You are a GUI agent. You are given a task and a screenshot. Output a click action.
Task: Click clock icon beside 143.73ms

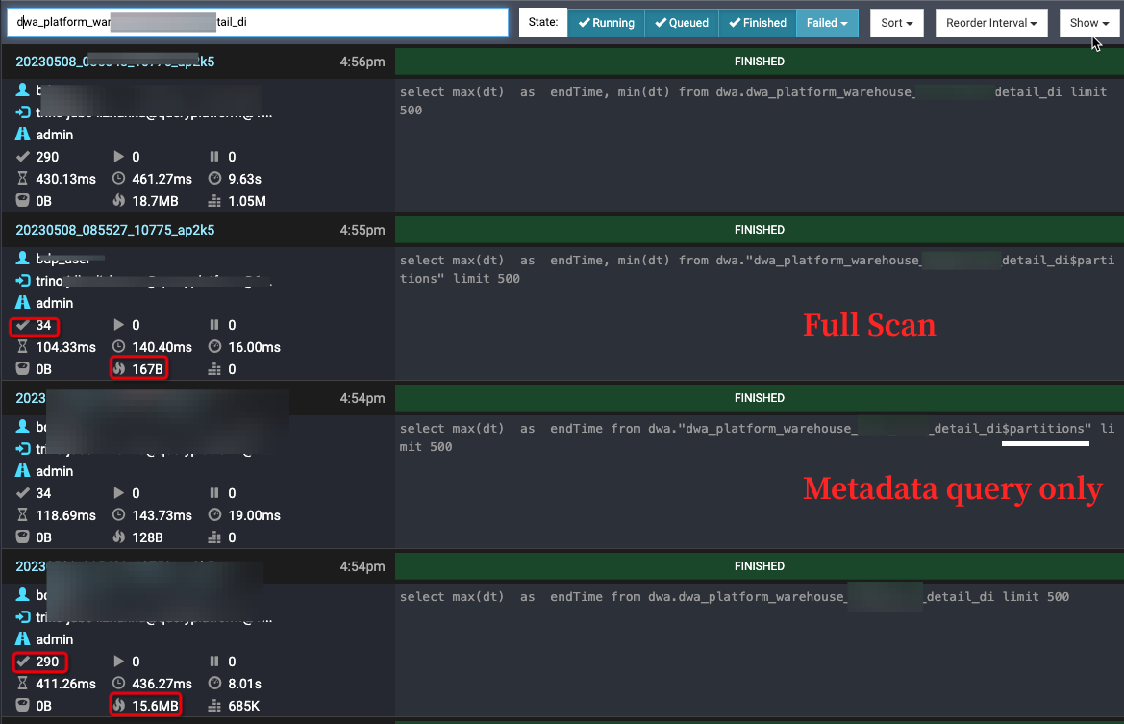(119, 514)
